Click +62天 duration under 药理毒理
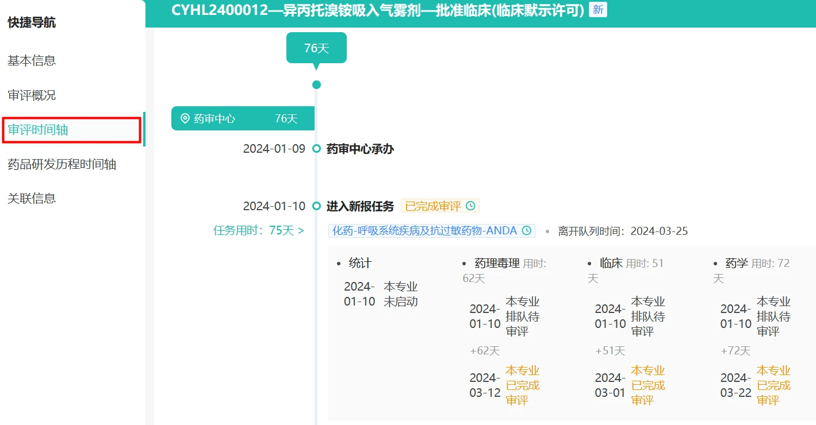 pos(485,350)
